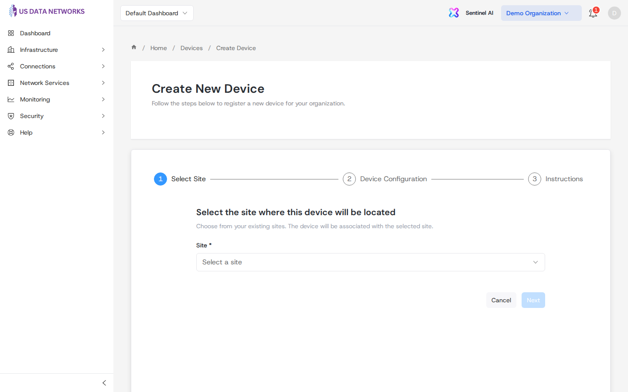Click the home icon in breadcrumb
628x392 pixels.
[134, 47]
